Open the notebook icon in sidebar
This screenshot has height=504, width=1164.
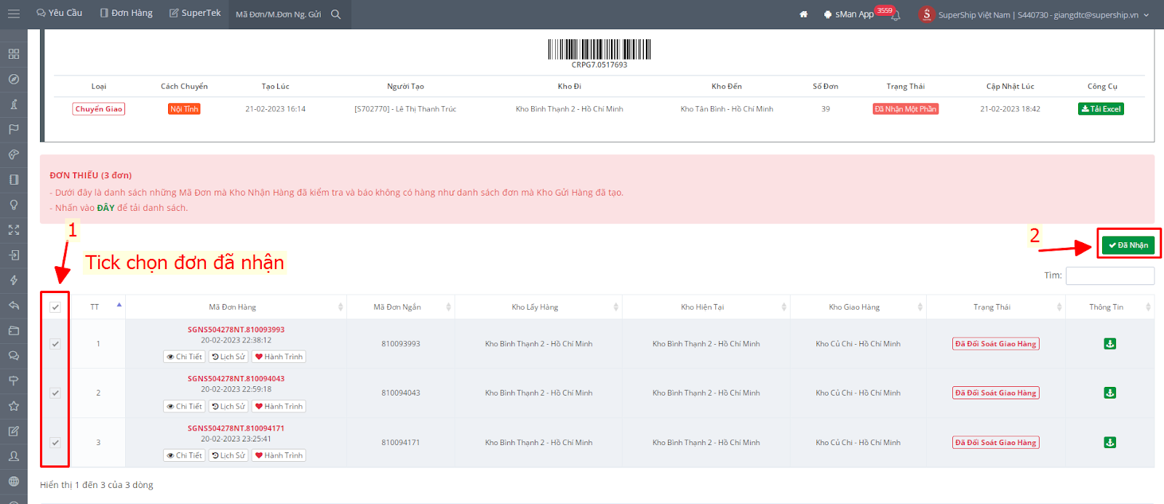tap(14, 180)
